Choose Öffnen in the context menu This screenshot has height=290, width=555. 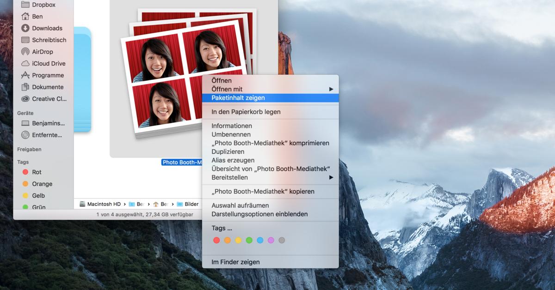271,80
